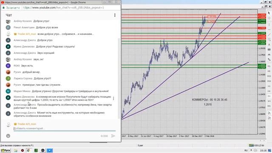The height and width of the screenshot is (153, 272).
Task: Switch chart to M5 timeframe
Action: (x=269, y=71)
